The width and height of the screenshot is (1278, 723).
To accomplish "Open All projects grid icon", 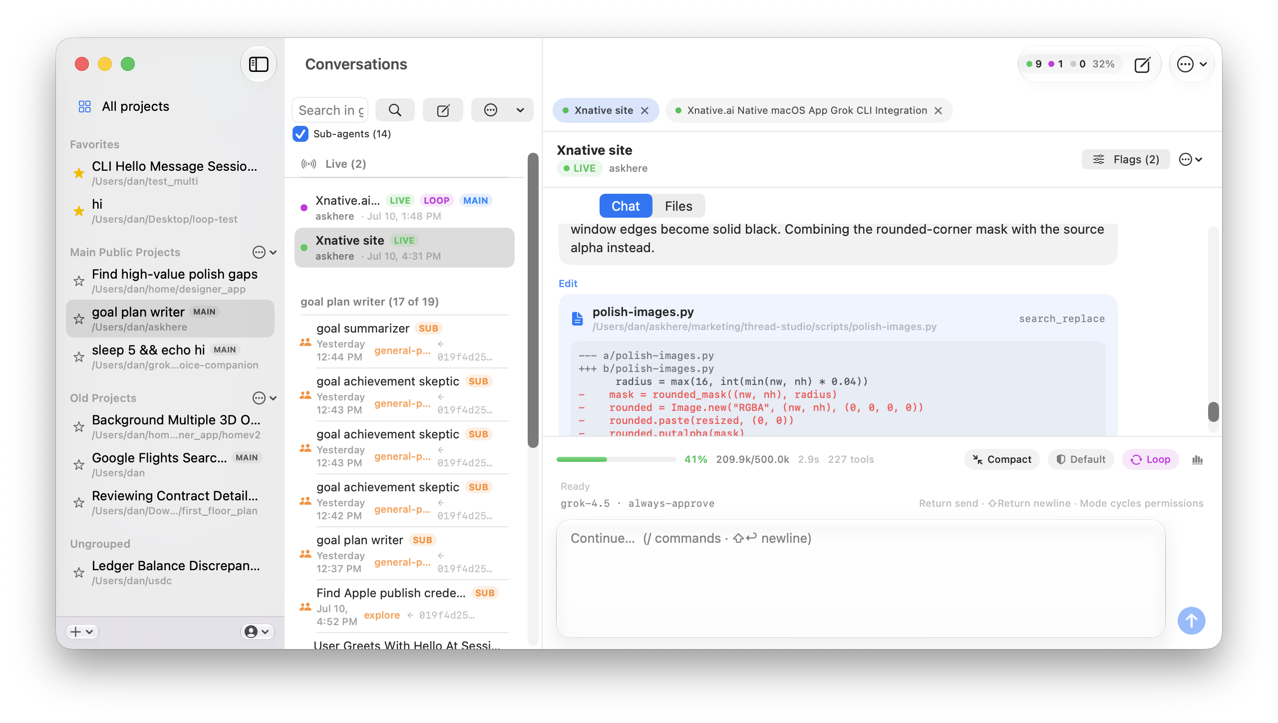I will (84, 106).
